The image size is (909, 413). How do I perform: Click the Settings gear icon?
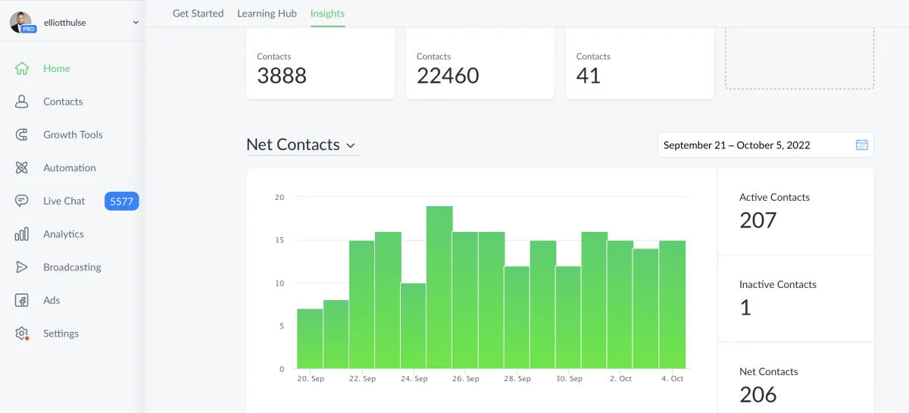22,333
